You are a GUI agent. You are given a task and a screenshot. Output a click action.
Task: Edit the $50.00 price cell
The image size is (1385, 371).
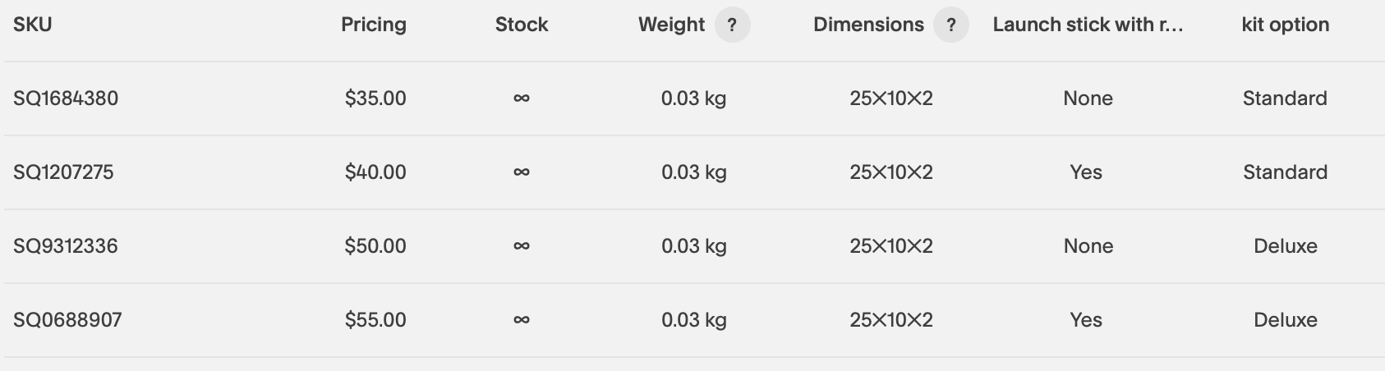tap(375, 246)
